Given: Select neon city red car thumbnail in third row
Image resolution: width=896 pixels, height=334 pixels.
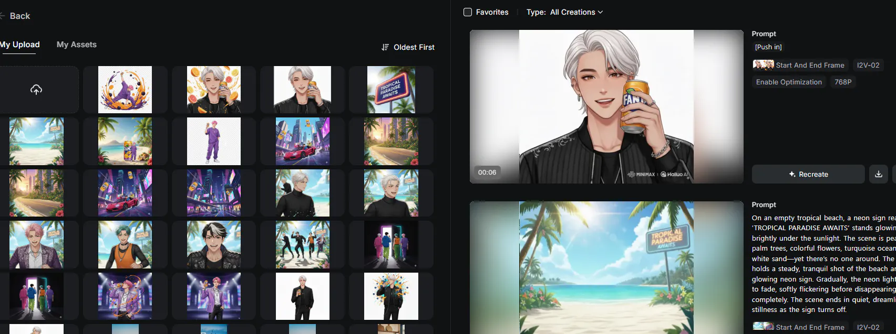Looking at the screenshot, I should [125, 193].
